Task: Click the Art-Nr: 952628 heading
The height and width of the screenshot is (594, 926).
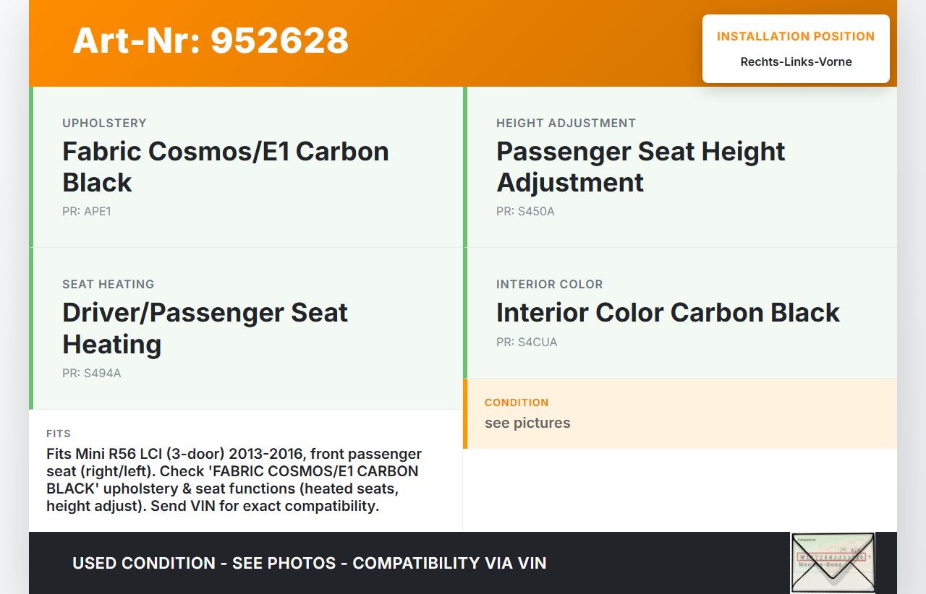Action: (211, 40)
